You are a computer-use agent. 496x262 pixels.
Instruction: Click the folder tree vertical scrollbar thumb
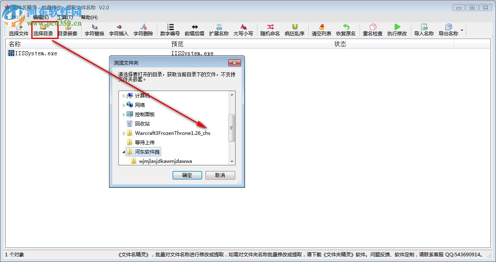point(232,128)
